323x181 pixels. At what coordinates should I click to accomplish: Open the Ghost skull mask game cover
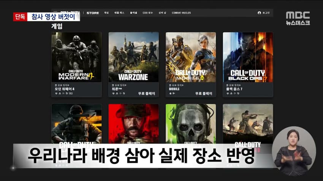[x=191, y=124]
